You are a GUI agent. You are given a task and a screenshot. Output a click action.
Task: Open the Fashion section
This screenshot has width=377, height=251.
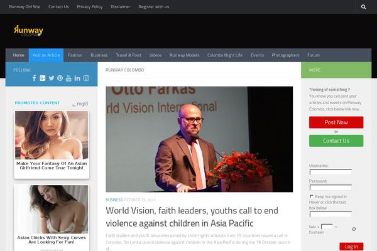click(75, 55)
